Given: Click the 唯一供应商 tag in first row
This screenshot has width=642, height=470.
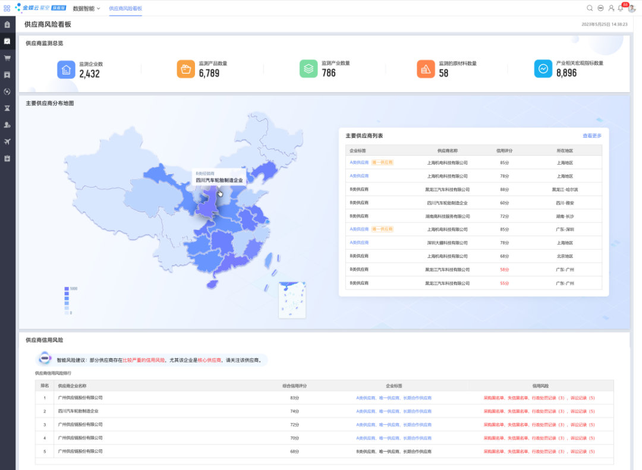Looking at the screenshot, I should pyautogui.click(x=382, y=163).
